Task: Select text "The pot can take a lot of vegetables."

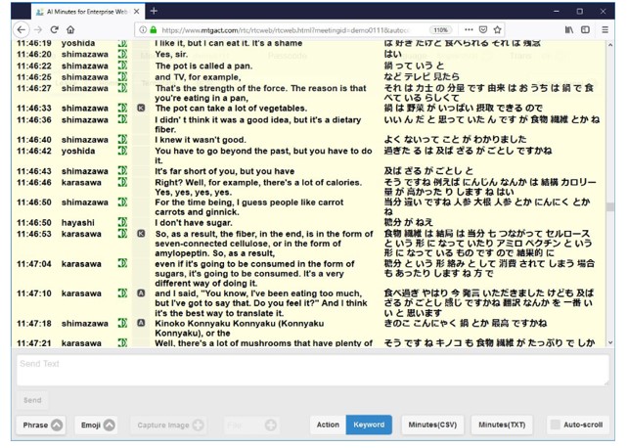Action: pos(231,109)
